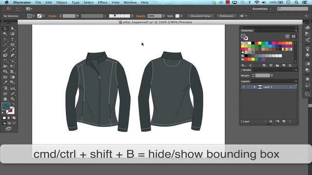
Task: Open the Object menu
Action: pyautogui.click(x=62, y=2)
